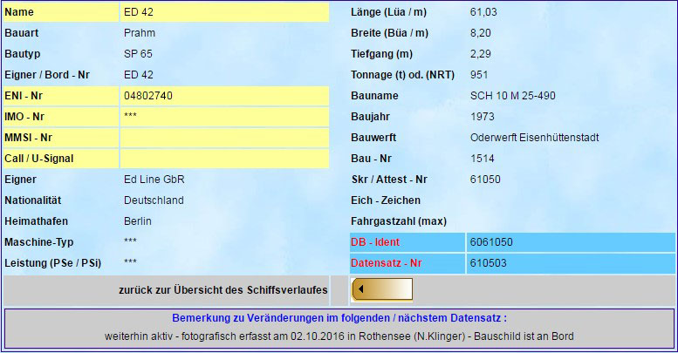The height and width of the screenshot is (353, 678).
Task: Click 'zurück zur Übersicht des Schiffsverlaufes' text
Action: tap(223, 289)
